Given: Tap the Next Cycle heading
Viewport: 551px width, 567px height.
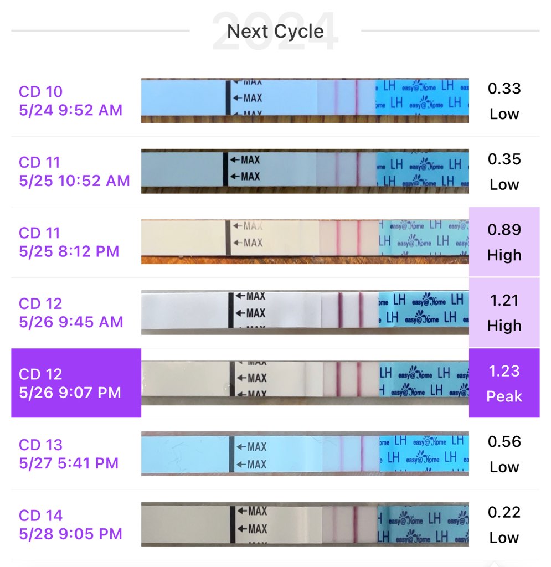Looking at the screenshot, I should tap(275, 31).
